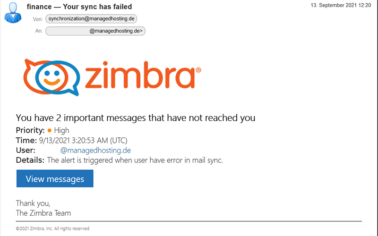The width and height of the screenshot is (378, 236).
Task: Click the recipient address in the An field
Action: 95,31
